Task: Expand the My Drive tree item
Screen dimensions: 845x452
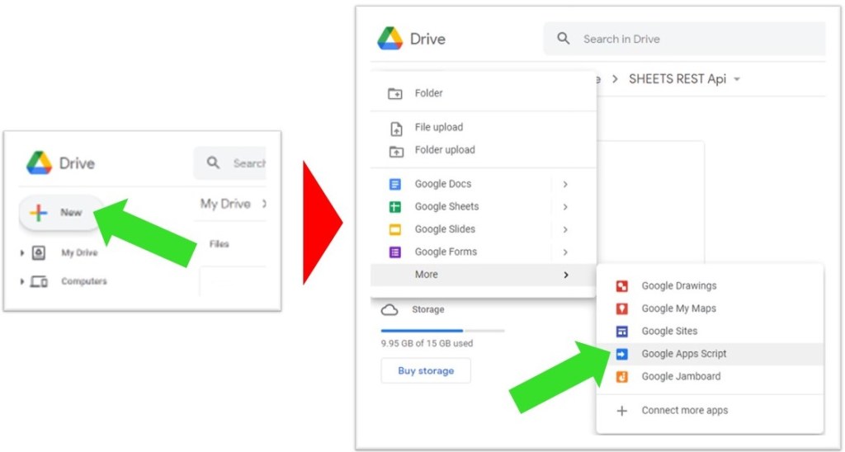Action: coord(22,253)
